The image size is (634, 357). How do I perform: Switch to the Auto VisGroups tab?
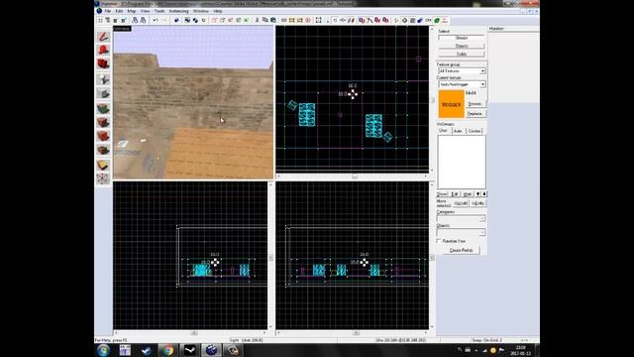458,131
